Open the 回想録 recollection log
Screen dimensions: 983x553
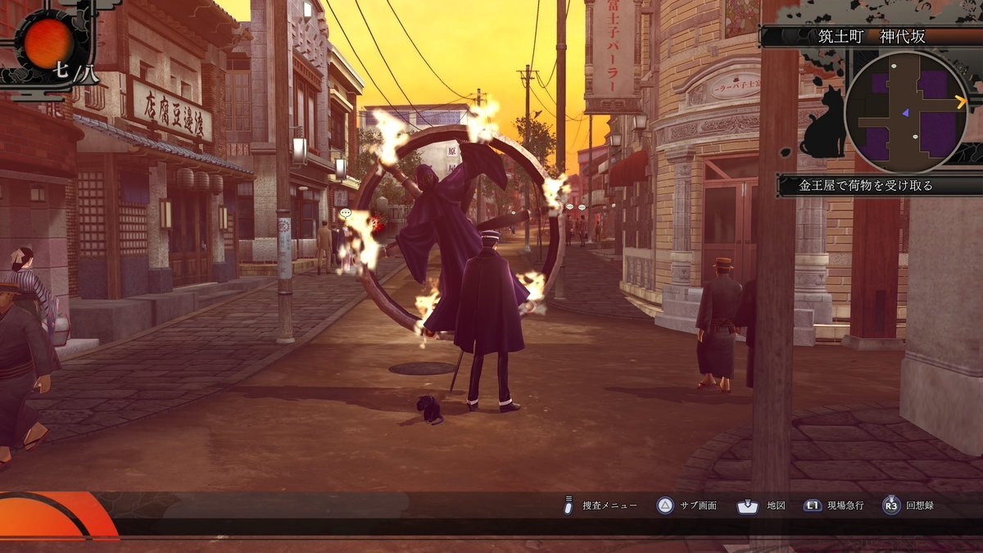coord(920,505)
